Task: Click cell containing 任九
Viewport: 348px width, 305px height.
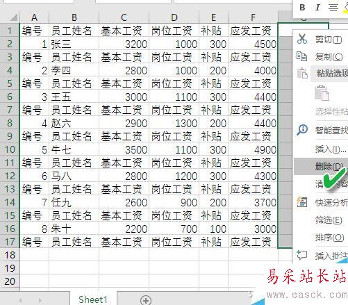Action: (x=74, y=202)
